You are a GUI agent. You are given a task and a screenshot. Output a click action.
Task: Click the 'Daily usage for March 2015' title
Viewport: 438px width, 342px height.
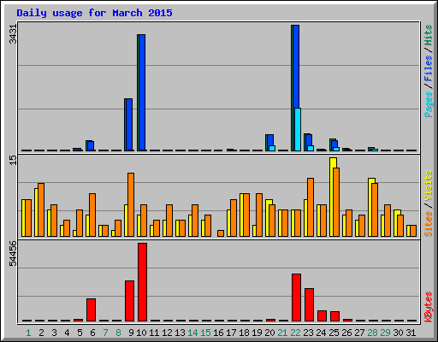pyautogui.click(x=94, y=13)
